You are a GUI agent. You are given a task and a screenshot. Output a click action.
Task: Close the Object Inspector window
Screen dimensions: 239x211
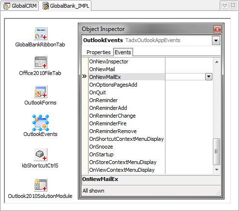click(x=217, y=30)
